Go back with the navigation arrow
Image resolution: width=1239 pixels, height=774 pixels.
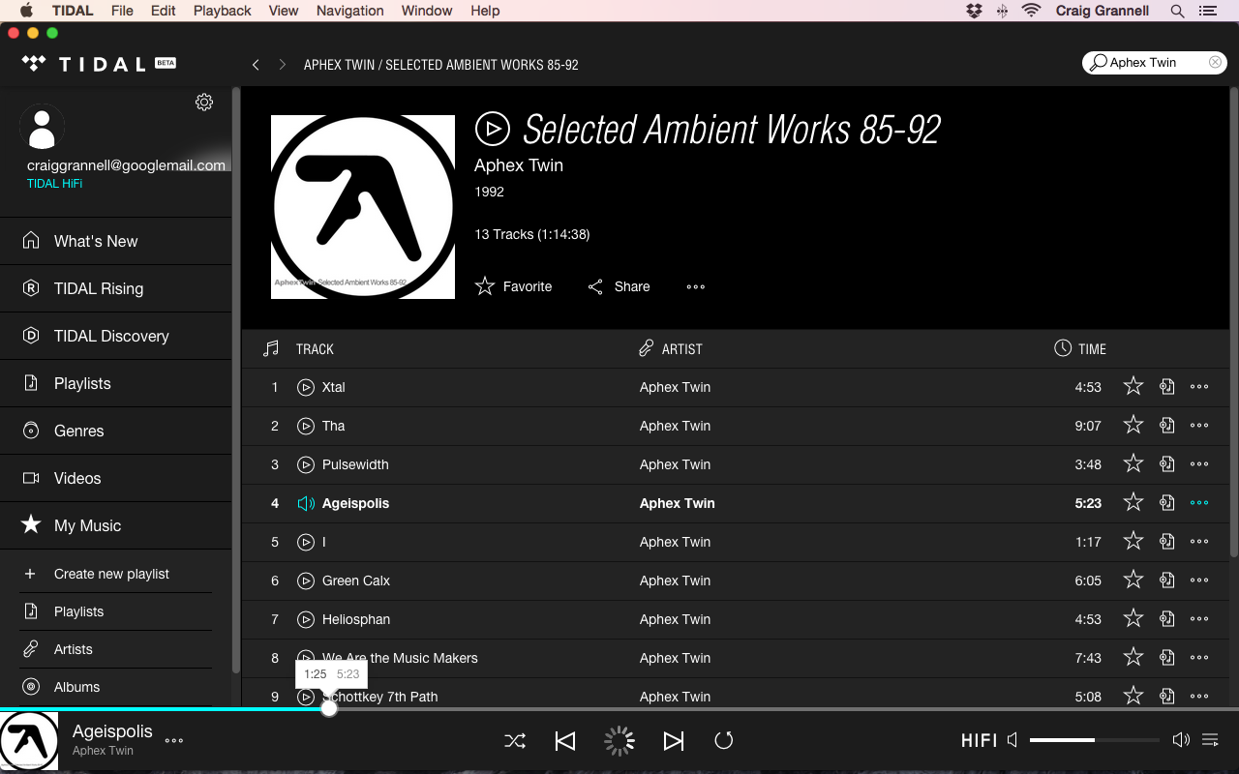[x=256, y=65]
